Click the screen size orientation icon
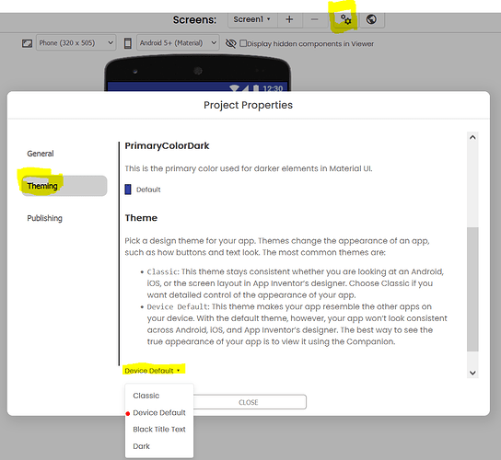The width and height of the screenshot is (501, 460). tap(27, 43)
